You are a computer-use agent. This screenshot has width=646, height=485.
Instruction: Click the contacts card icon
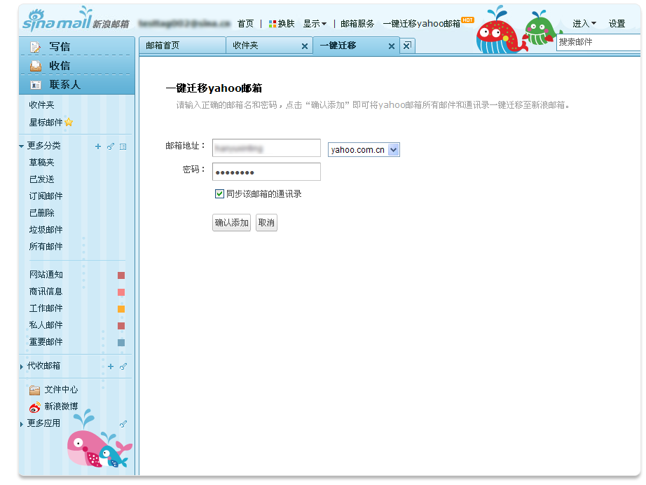pyautogui.click(x=36, y=85)
